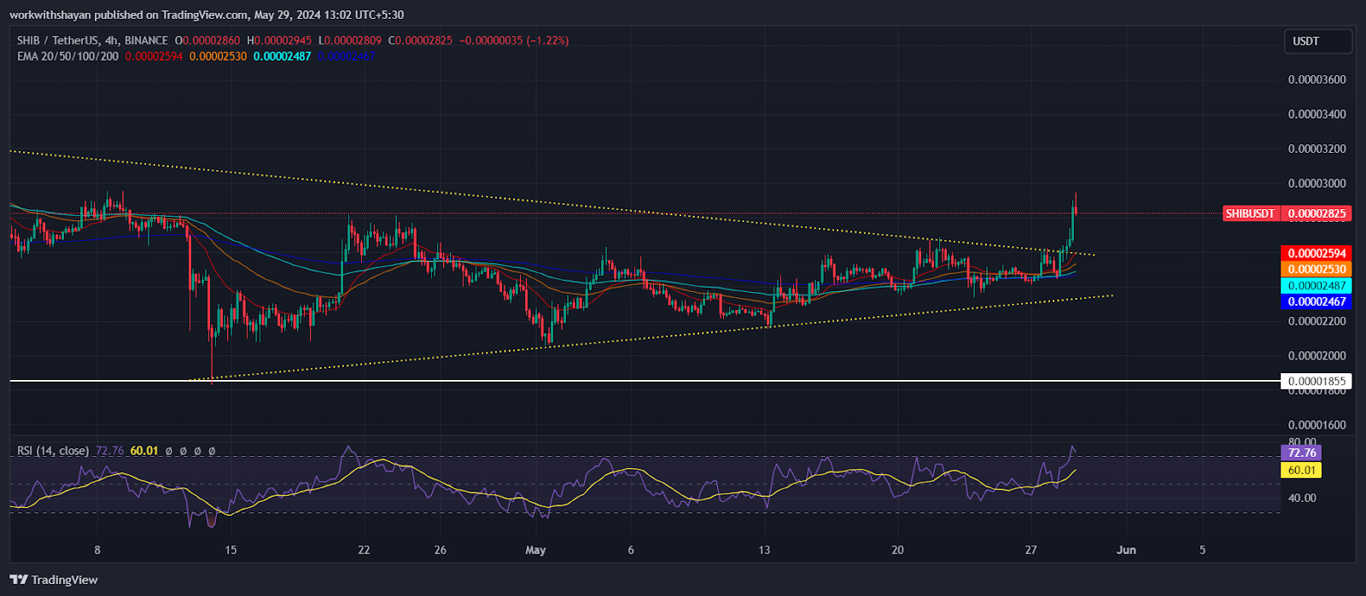Screen dimensions: 1366x596
Task: Select the white horizontal support line
Action: (x=645, y=381)
